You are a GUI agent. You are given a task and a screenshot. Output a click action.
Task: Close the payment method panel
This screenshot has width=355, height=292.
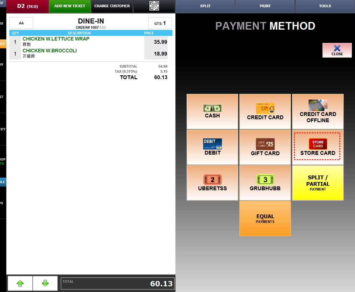(337, 50)
